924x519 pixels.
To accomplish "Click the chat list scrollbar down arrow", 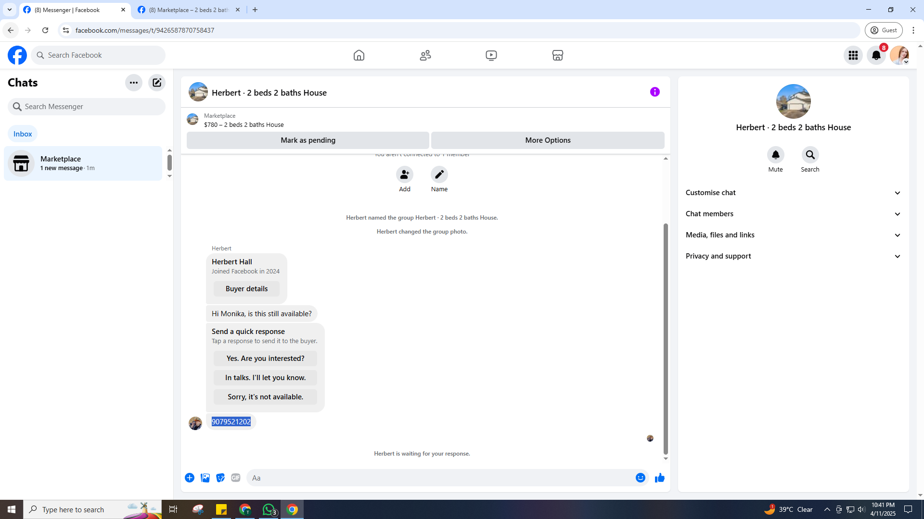I will [x=169, y=176].
